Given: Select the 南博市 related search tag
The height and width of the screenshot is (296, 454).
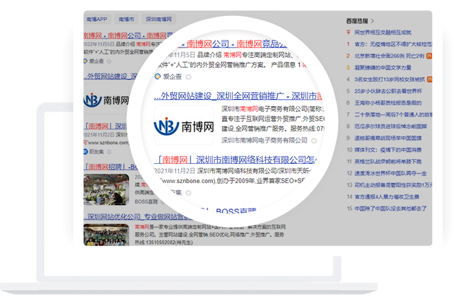Looking at the screenshot, I should coord(126,19).
